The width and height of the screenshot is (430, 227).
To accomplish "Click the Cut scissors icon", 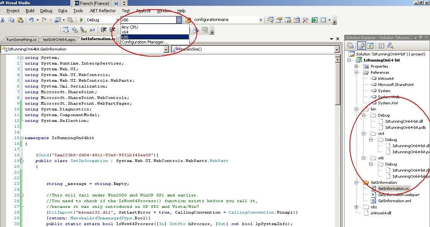I will click(x=2, y=20).
